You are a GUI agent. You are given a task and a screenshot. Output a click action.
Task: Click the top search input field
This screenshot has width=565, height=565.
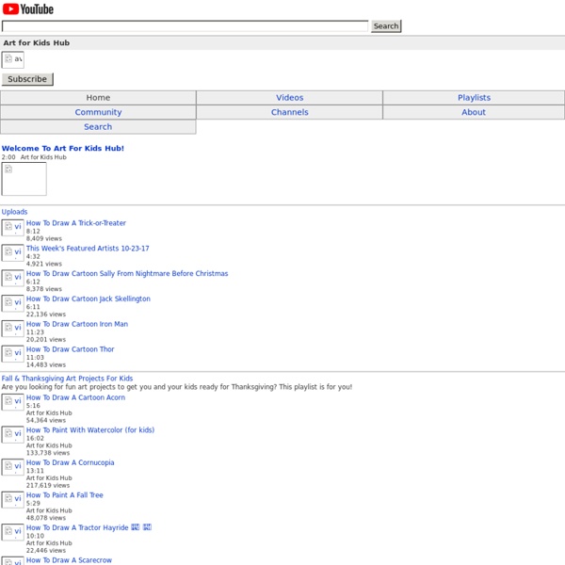point(185,26)
